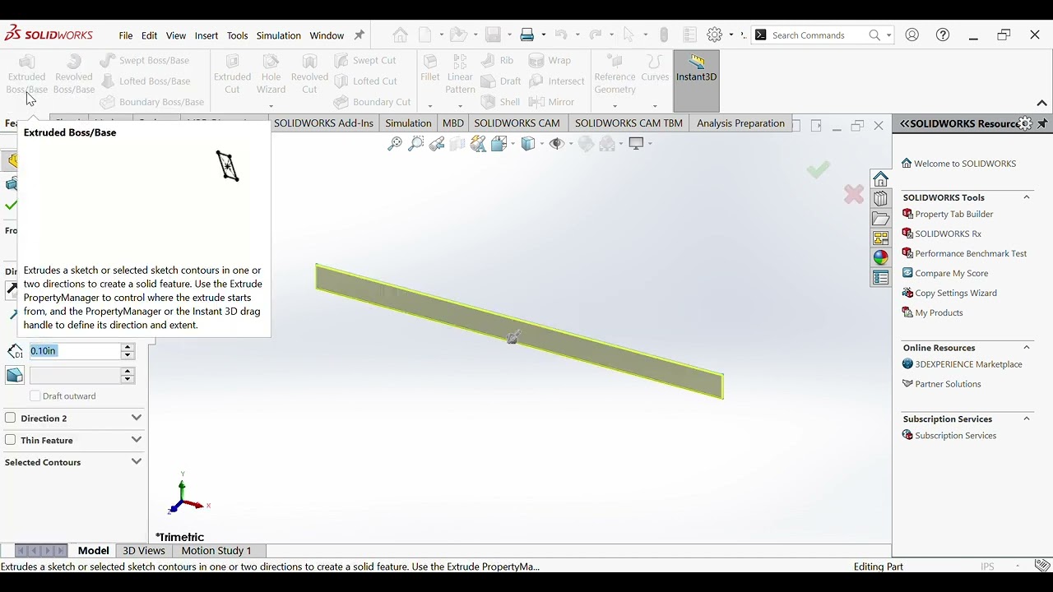Image resolution: width=1053 pixels, height=592 pixels.
Task: Open Property Tab Builder link
Action: click(x=954, y=214)
